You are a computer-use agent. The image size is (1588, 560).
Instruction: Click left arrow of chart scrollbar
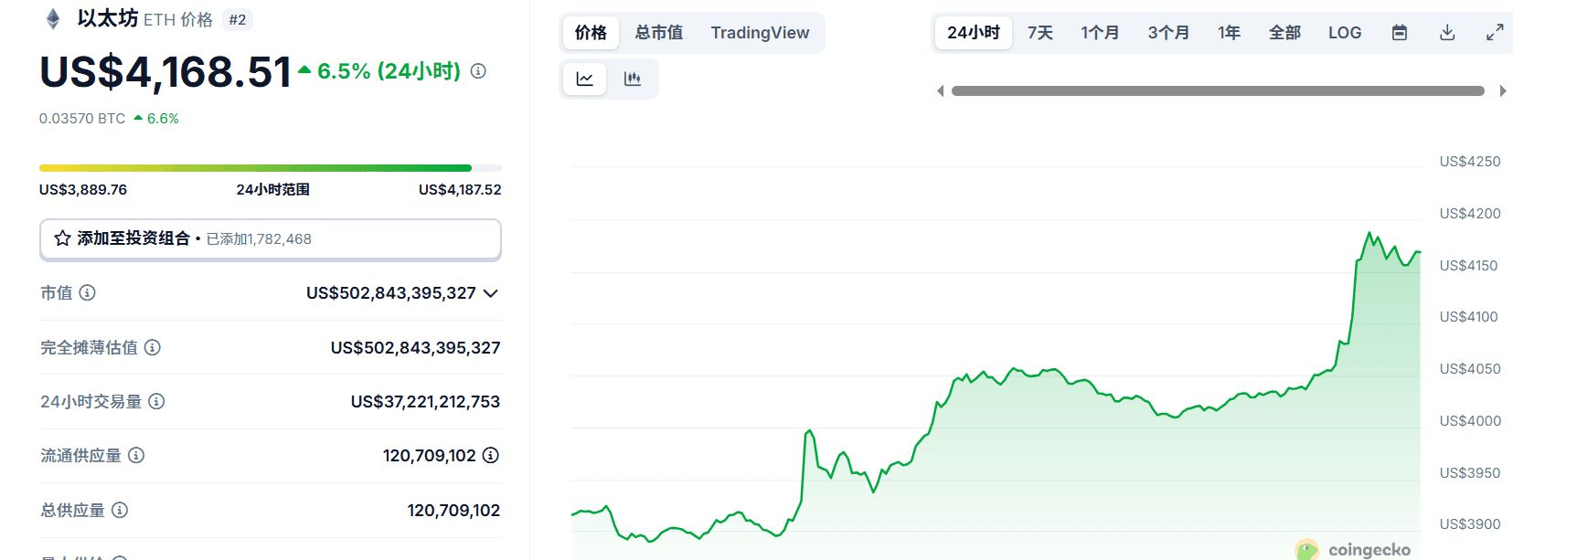point(940,91)
